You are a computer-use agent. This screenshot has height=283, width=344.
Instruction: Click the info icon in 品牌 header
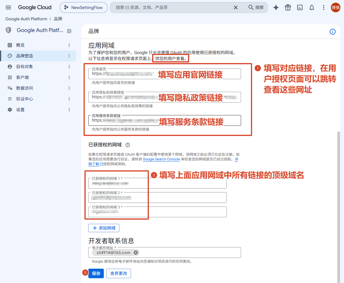333,32
